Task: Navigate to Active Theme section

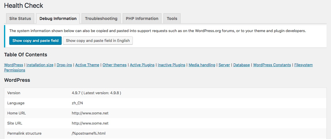Action: tap(87, 65)
